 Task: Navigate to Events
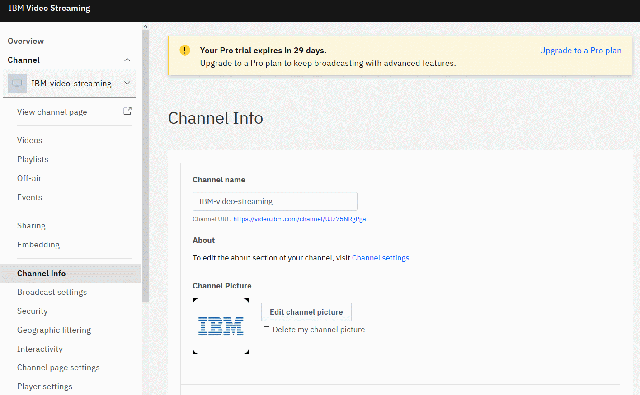coord(29,197)
